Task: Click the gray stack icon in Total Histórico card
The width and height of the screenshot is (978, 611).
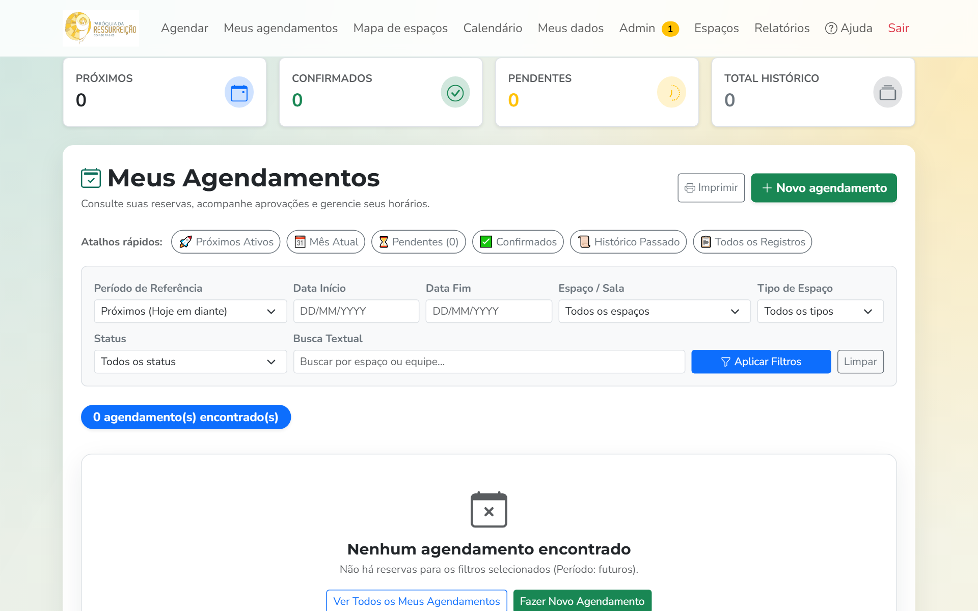Action: [887, 92]
